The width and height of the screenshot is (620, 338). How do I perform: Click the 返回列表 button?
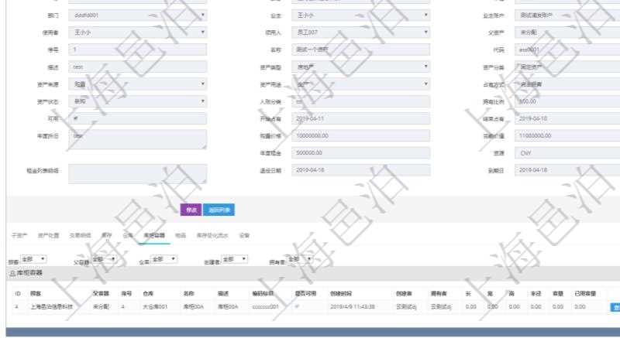(222, 210)
